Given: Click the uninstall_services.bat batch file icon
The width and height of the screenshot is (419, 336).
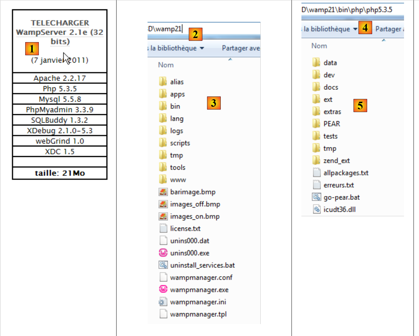Looking at the screenshot, I should [163, 265].
